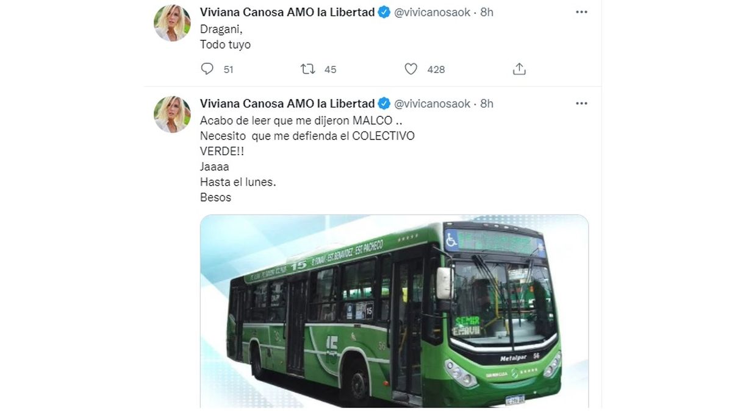
Task: Open the 8h timestamp of the second tweet
Action: (487, 104)
